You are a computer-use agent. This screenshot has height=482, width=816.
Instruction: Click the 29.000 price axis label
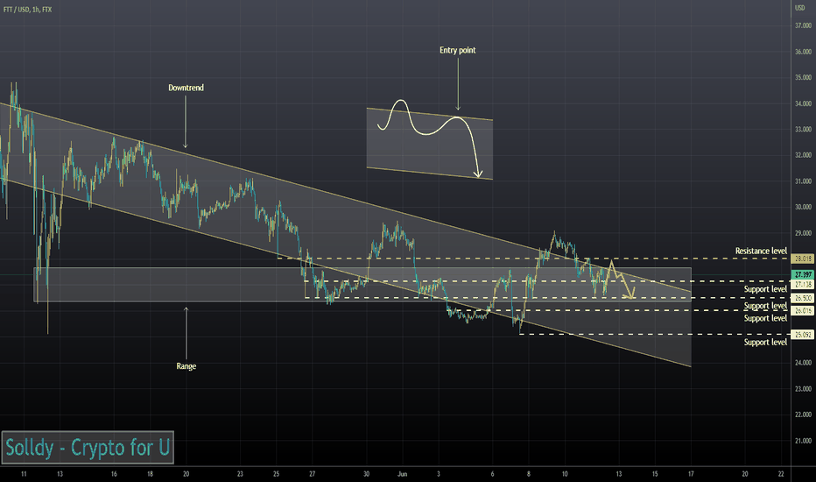pyautogui.click(x=803, y=233)
